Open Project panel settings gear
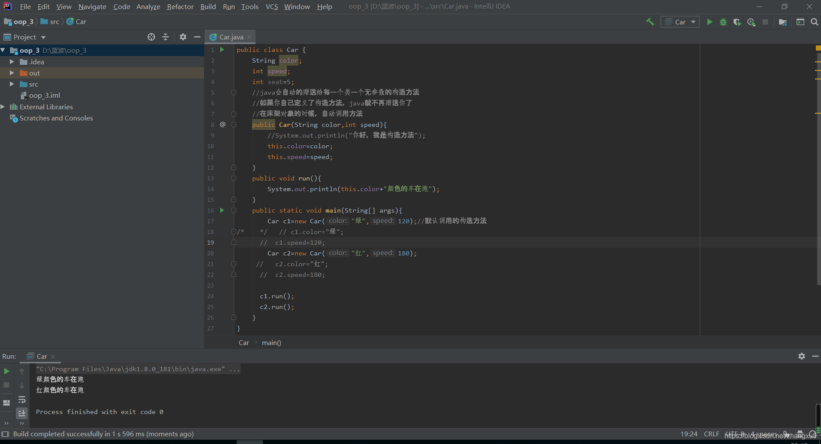 click(x=183, y=37)
